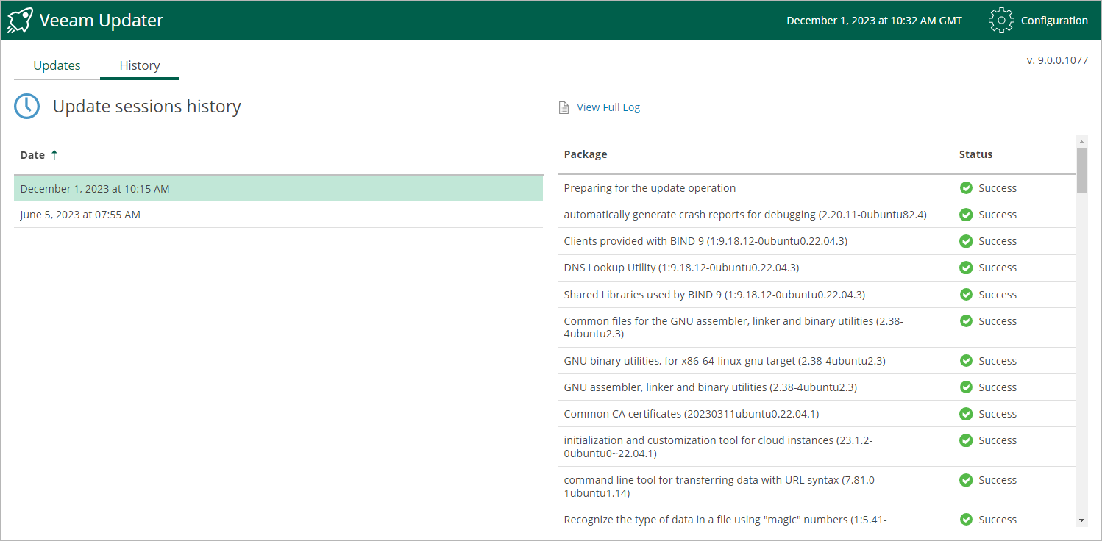Click success checkmark for GNU binary utilities x86-64 row

coord(966,361)
